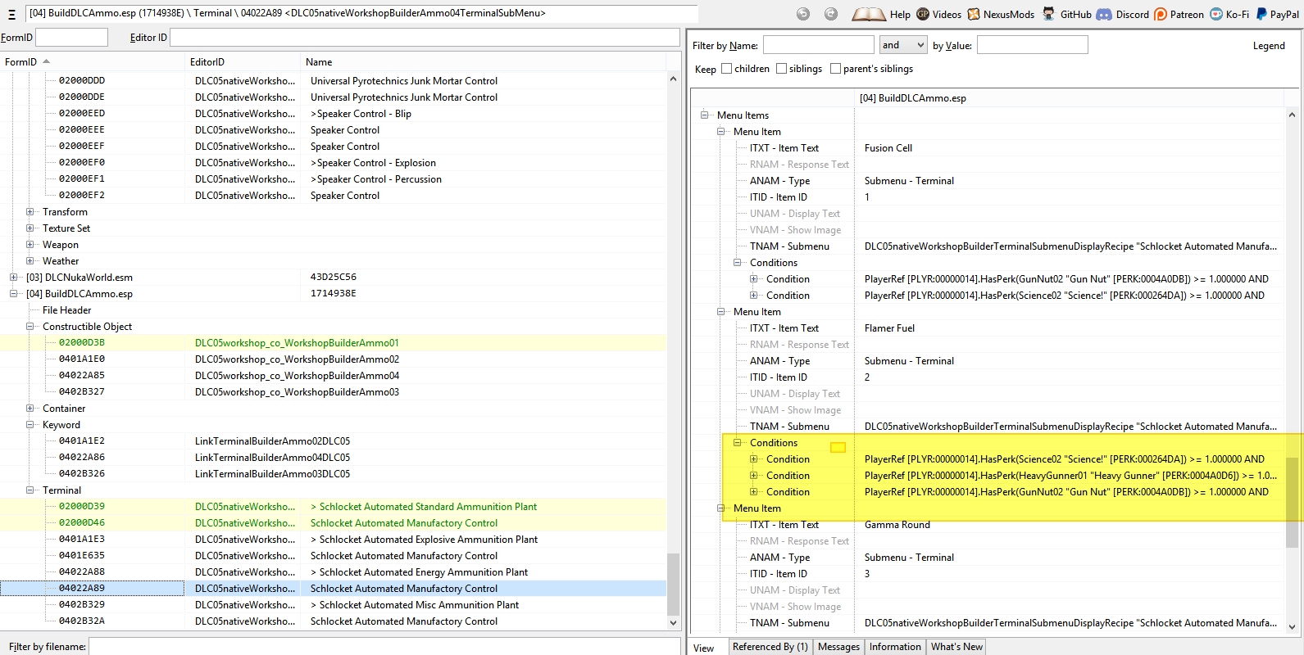
Task: Collapse the Terminal group
Action: 30,490
